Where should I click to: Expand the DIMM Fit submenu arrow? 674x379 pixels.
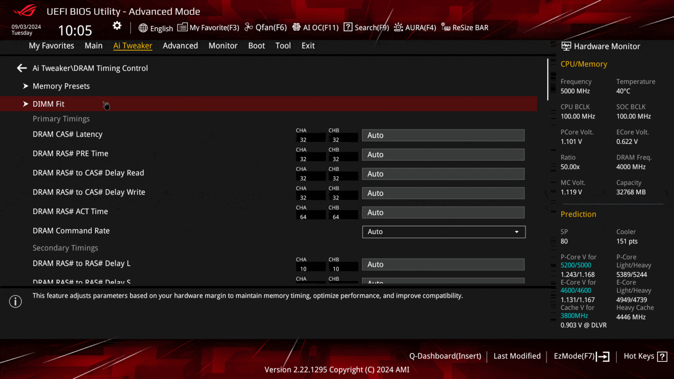pyautogui.click(x=26, y=104)
